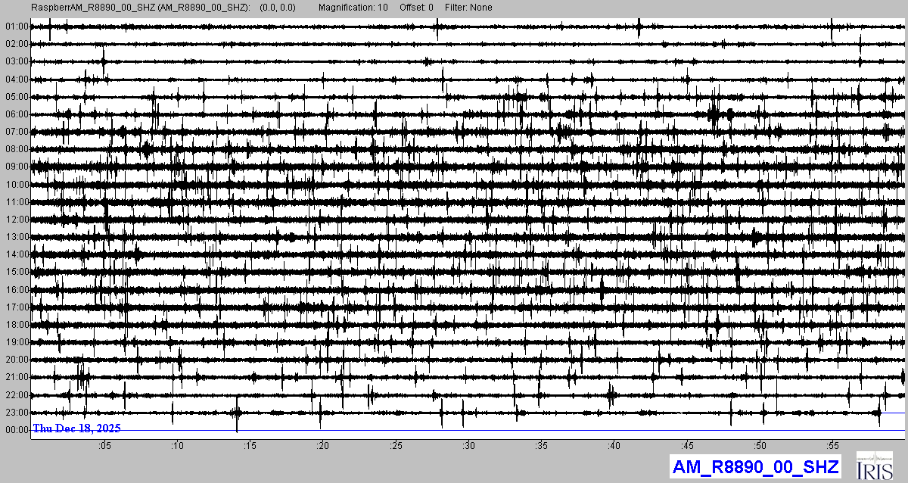Viewport: 908px width, 483px height.
Task: Click the 10:00 hour row label
Action: pyautogui.click(x=17, y=185)
